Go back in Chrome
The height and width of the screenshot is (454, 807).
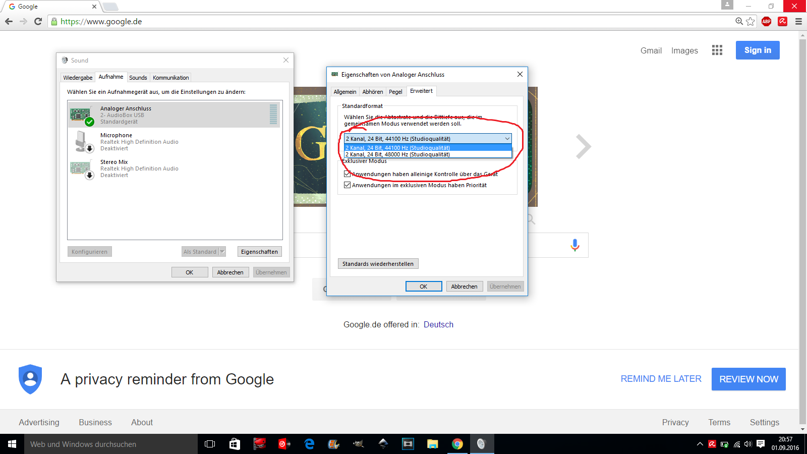pyautogui.click(x=9, y=21)
